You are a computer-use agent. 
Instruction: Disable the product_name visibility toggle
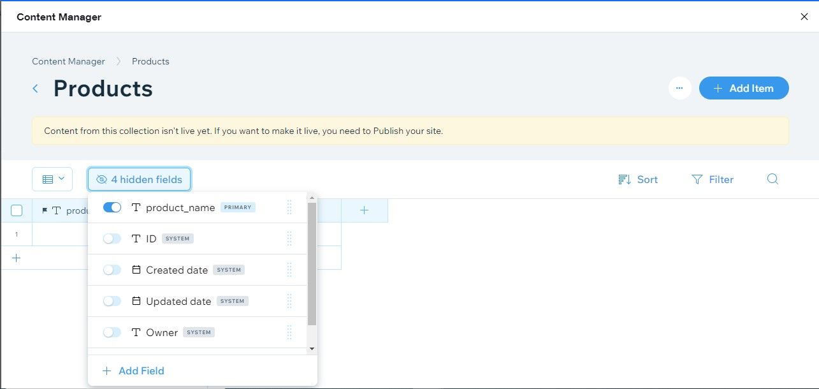click(112, 207)
